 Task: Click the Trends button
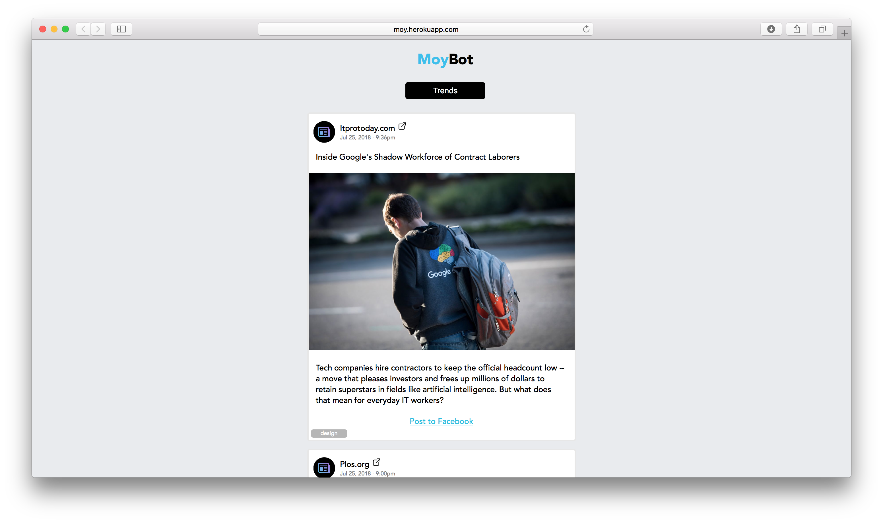click(445, 90)
